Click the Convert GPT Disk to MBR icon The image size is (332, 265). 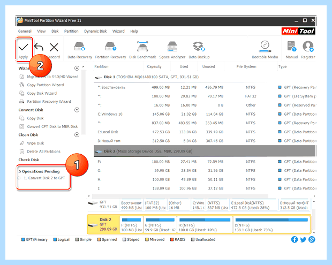coord(21,126)
